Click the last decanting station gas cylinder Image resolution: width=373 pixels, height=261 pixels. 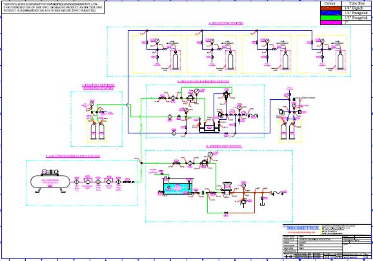coord(340,61)
